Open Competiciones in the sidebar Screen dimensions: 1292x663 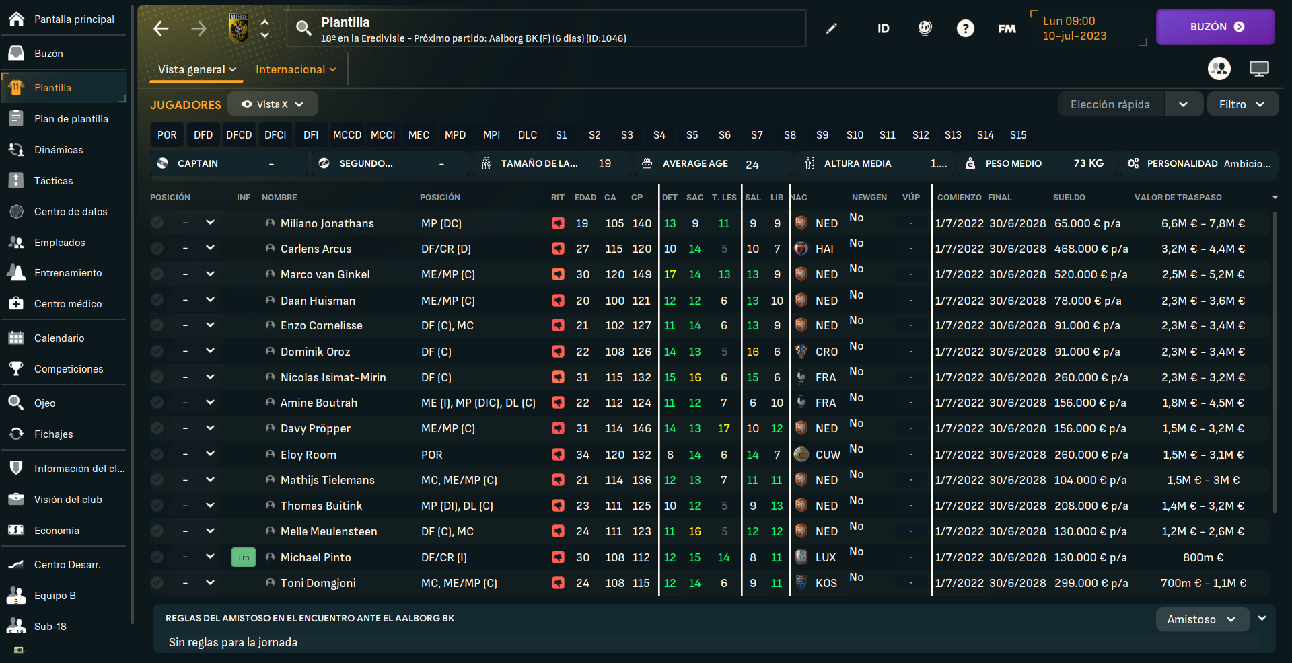click(64, 368)
